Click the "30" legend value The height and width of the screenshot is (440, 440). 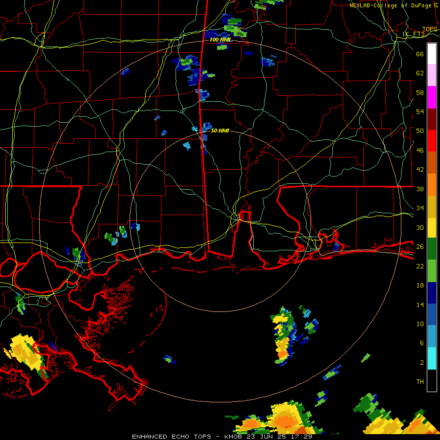pos(420,227)
